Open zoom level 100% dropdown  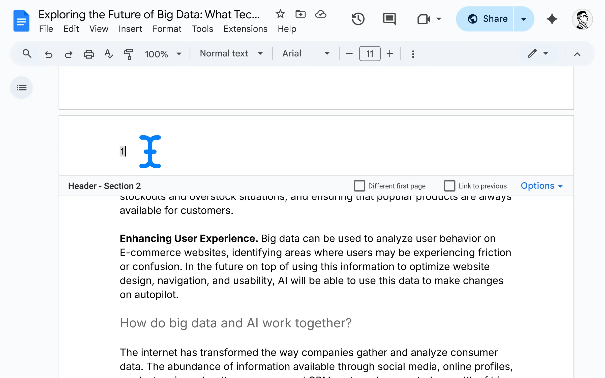coord(163,54)
